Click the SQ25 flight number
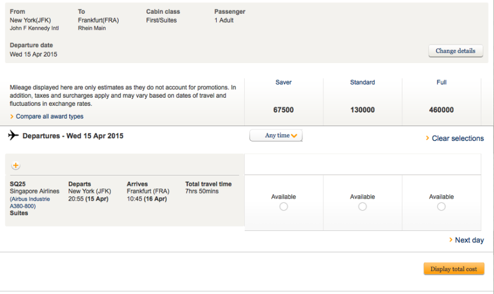 (18, 184)
